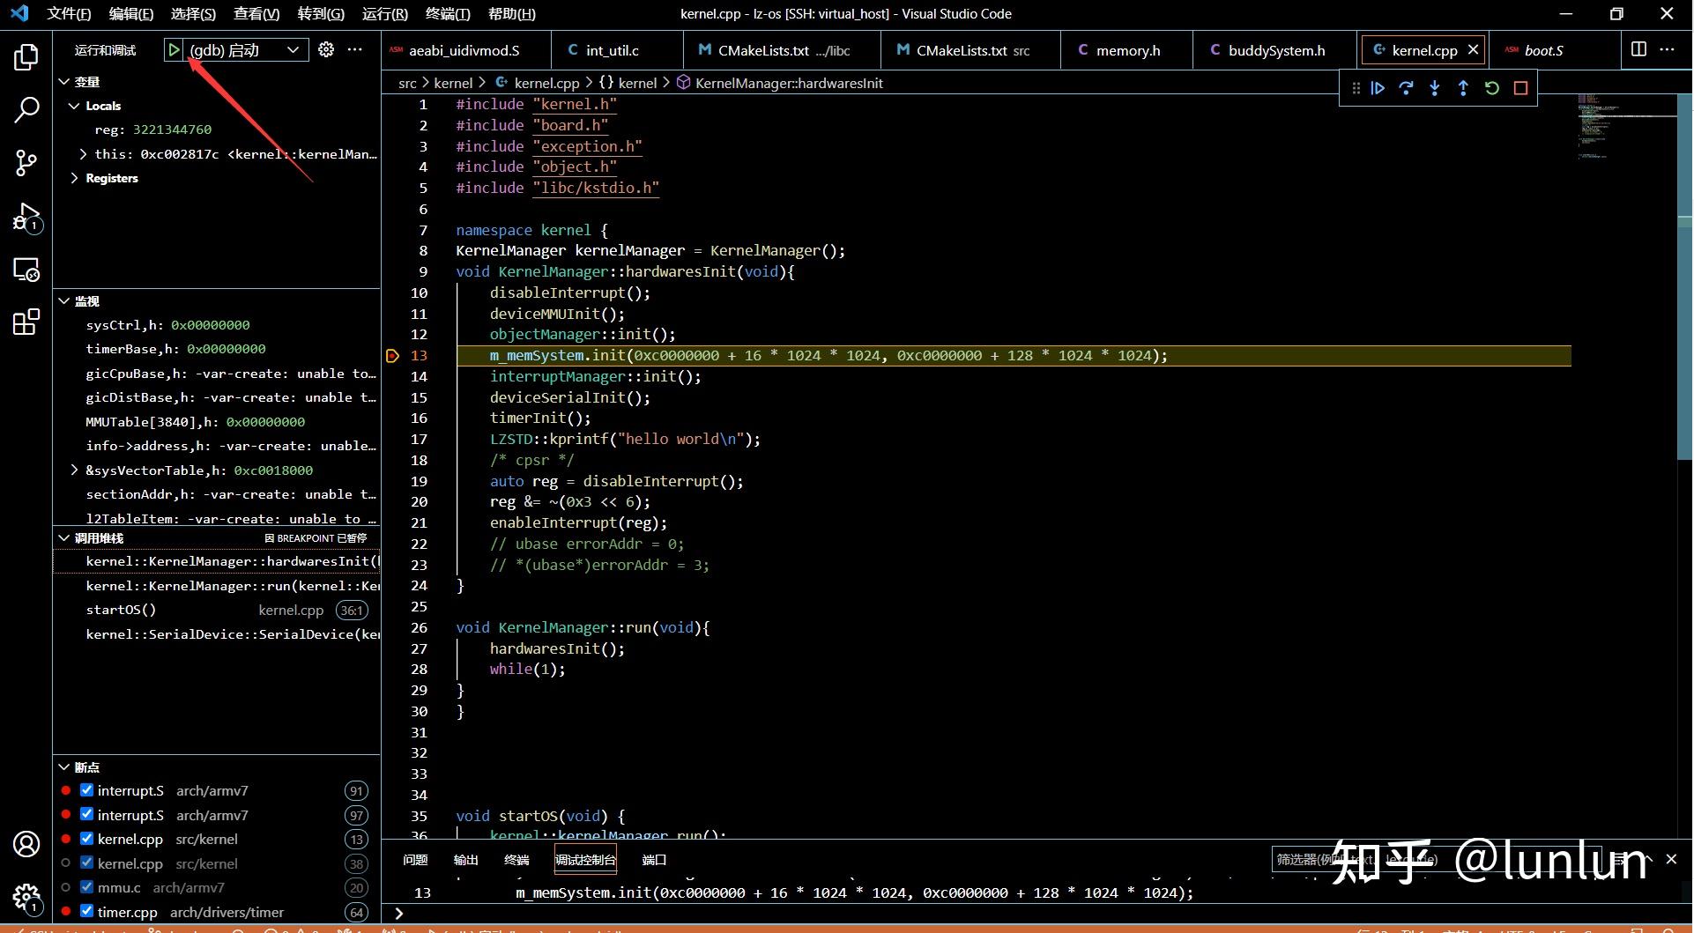
Task: Click debug toolbar Restart button
Action: point(1492,88)
